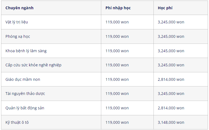The image size is (209, 130).
Task: Click admission fee for Khoa bệnh lý lâm sàng
Action: (117, 51)
